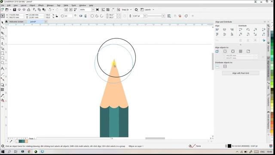
Task: Open the zoom level dropdown
Action: pos(93,9)
